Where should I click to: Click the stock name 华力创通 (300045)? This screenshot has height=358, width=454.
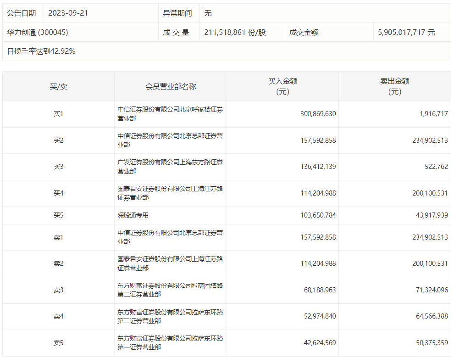pyautogui.click(x=38, y=33)
